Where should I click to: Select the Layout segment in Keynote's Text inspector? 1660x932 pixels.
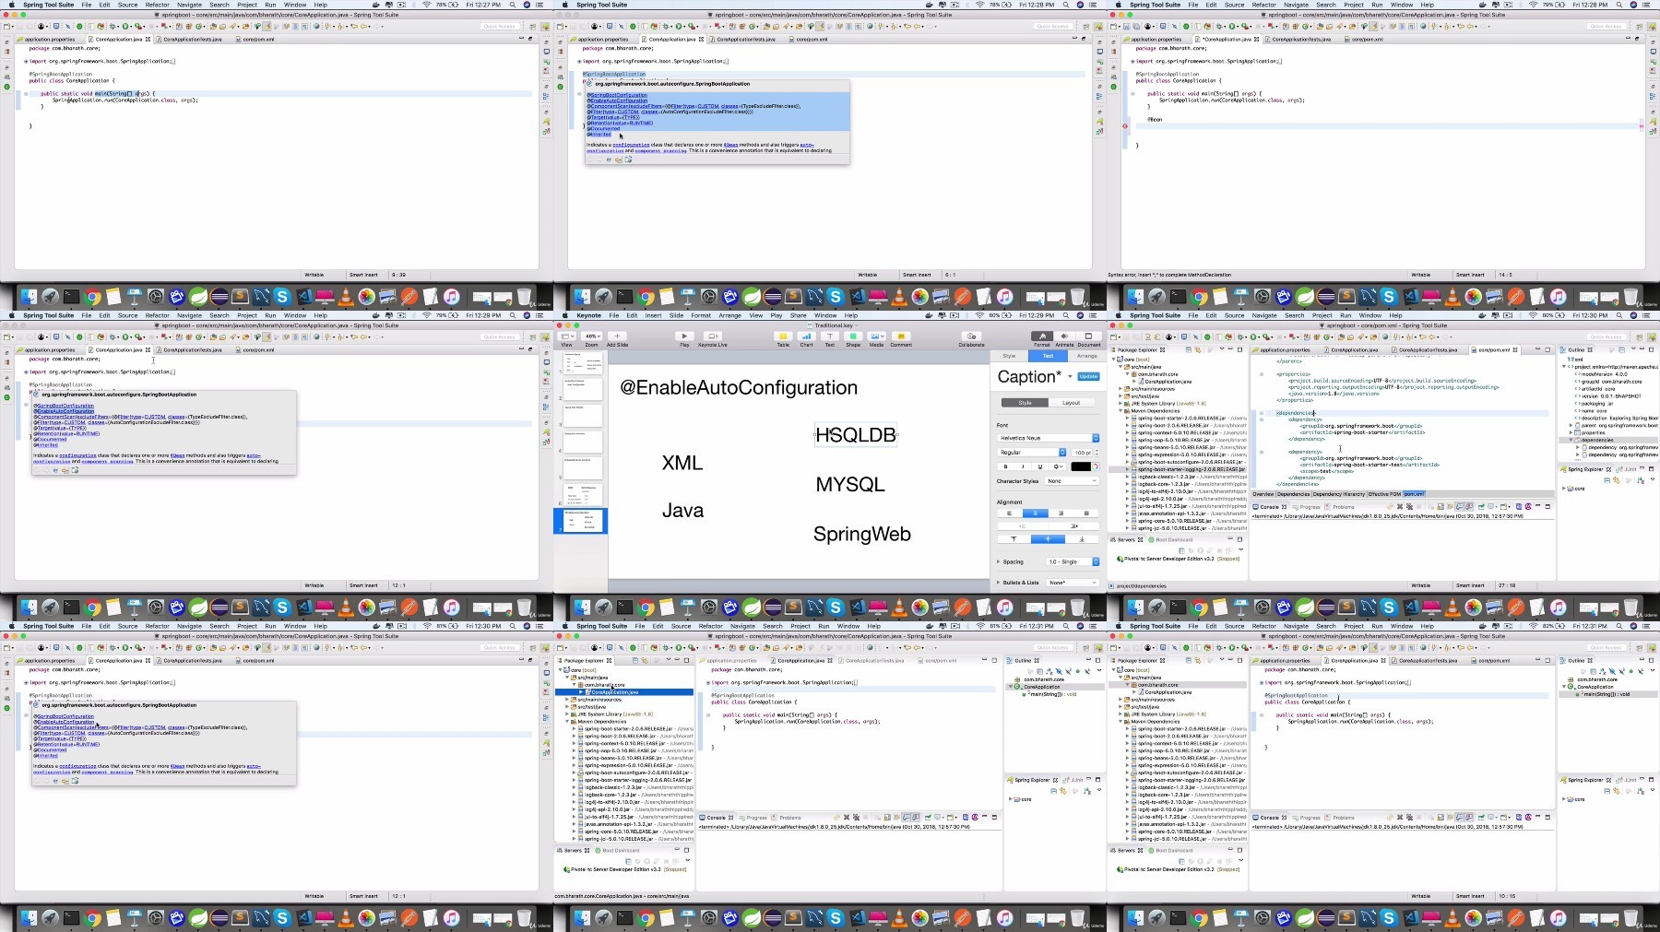[1072, 403]
